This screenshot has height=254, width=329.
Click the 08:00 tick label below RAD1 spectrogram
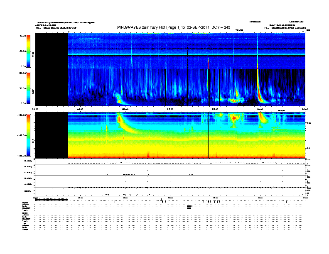tap(125, 109)
